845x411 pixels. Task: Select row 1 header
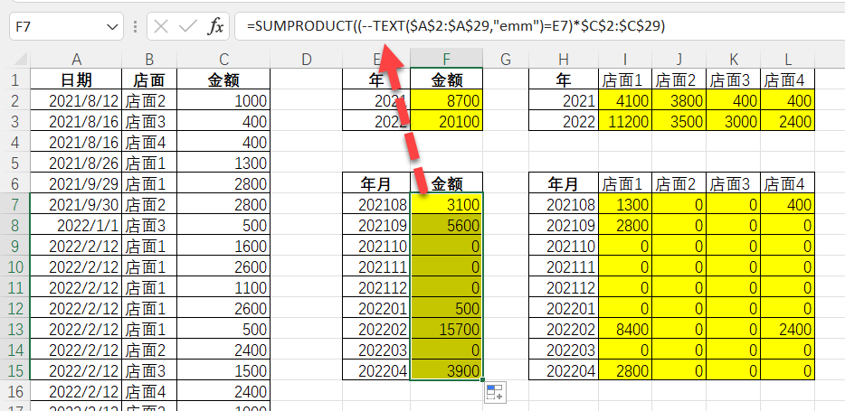15,79
